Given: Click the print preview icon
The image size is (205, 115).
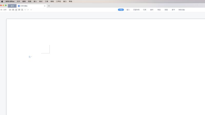Looking at the screenshot, I should (22, 10).
